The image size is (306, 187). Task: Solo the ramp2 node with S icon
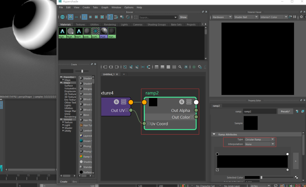coord(182,102)
